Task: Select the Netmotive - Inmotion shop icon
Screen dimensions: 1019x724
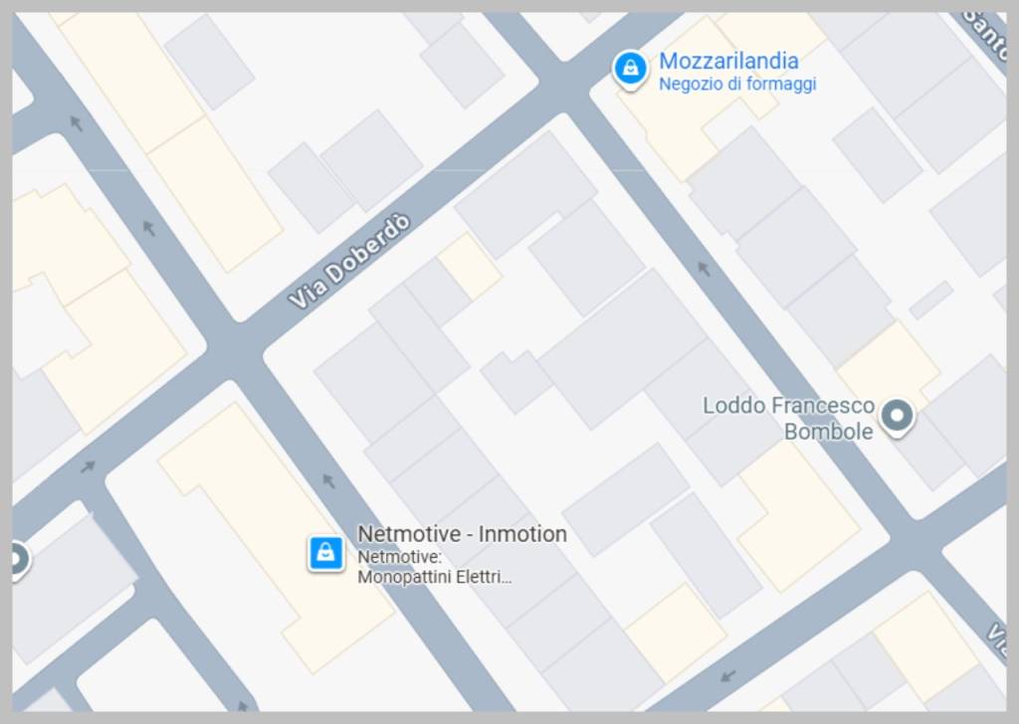Action: [x=326, y=553]
